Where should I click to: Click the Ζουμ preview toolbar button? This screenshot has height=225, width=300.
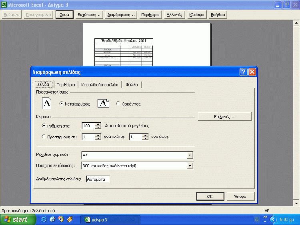[64, 14]
